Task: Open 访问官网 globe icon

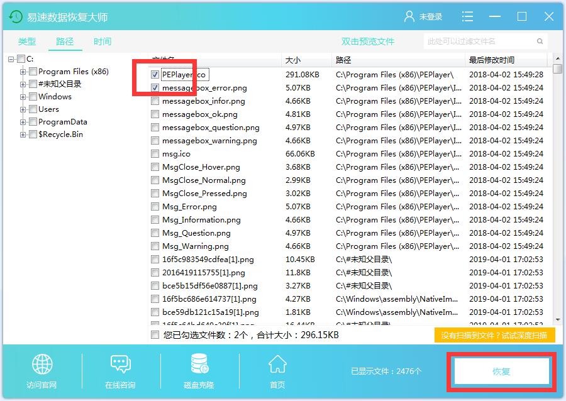Action: 42,364
